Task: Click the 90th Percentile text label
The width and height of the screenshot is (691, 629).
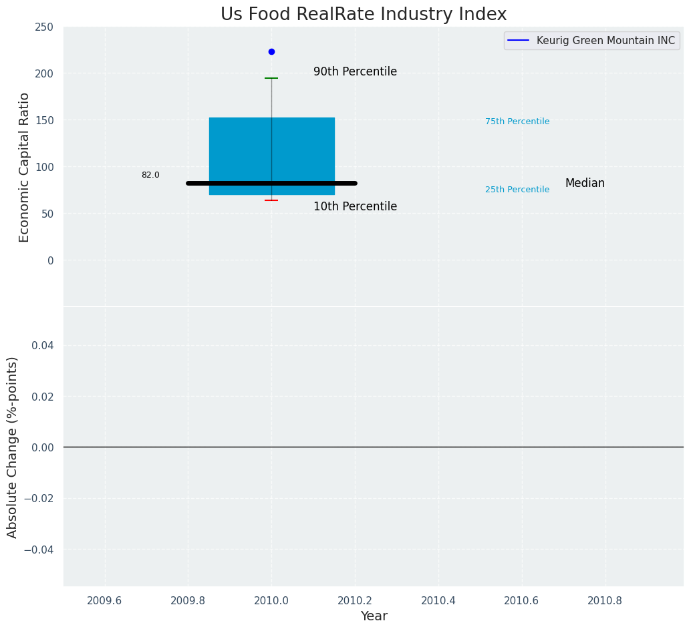Action: pos(355,71)
